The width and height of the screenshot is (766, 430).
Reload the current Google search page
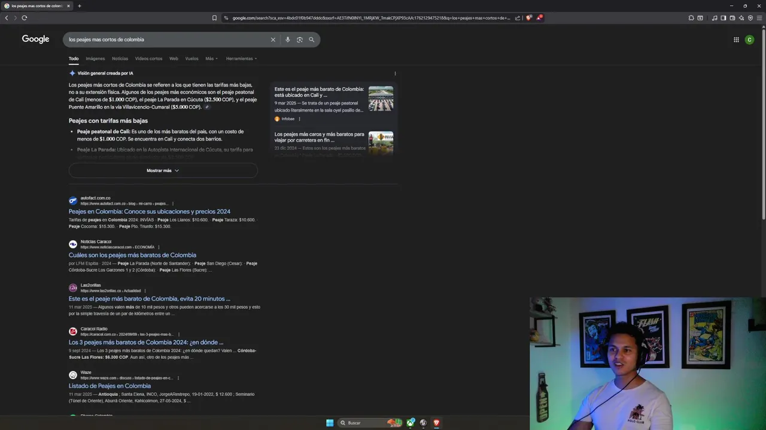[25, 18]
